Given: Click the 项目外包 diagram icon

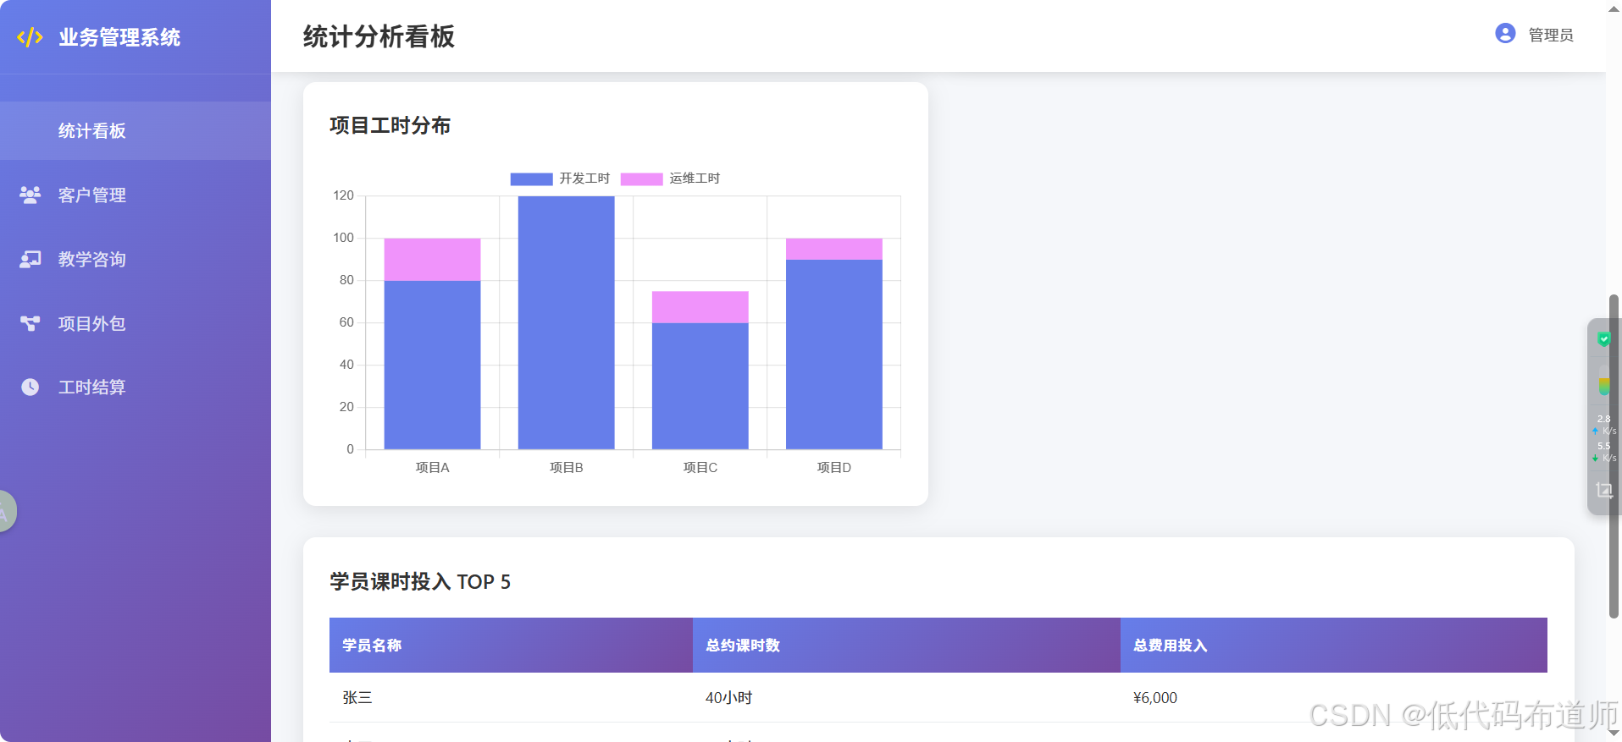Looking at the screenshot, I should coord(30,323).
